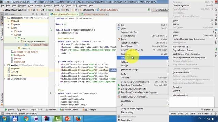Open the TODO tool window button
The width and height of the screenshot is (218, 122).
click(22, 110)
